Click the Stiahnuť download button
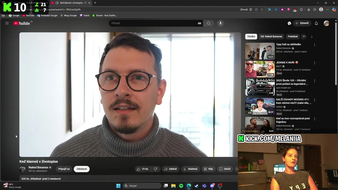 [x=190, y=169]
